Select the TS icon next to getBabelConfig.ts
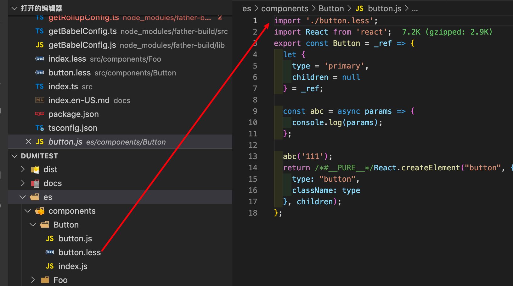Image resolution: width=513 pixels, height=286 pixels. [40, 31]
